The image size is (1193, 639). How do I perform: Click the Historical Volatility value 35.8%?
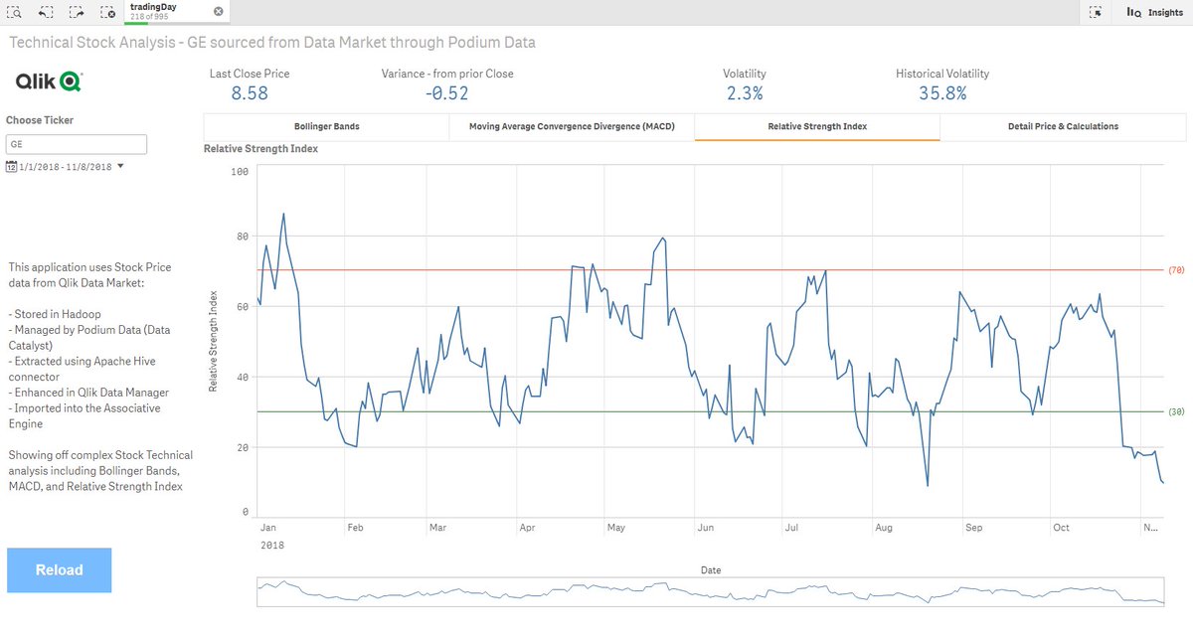942,94
